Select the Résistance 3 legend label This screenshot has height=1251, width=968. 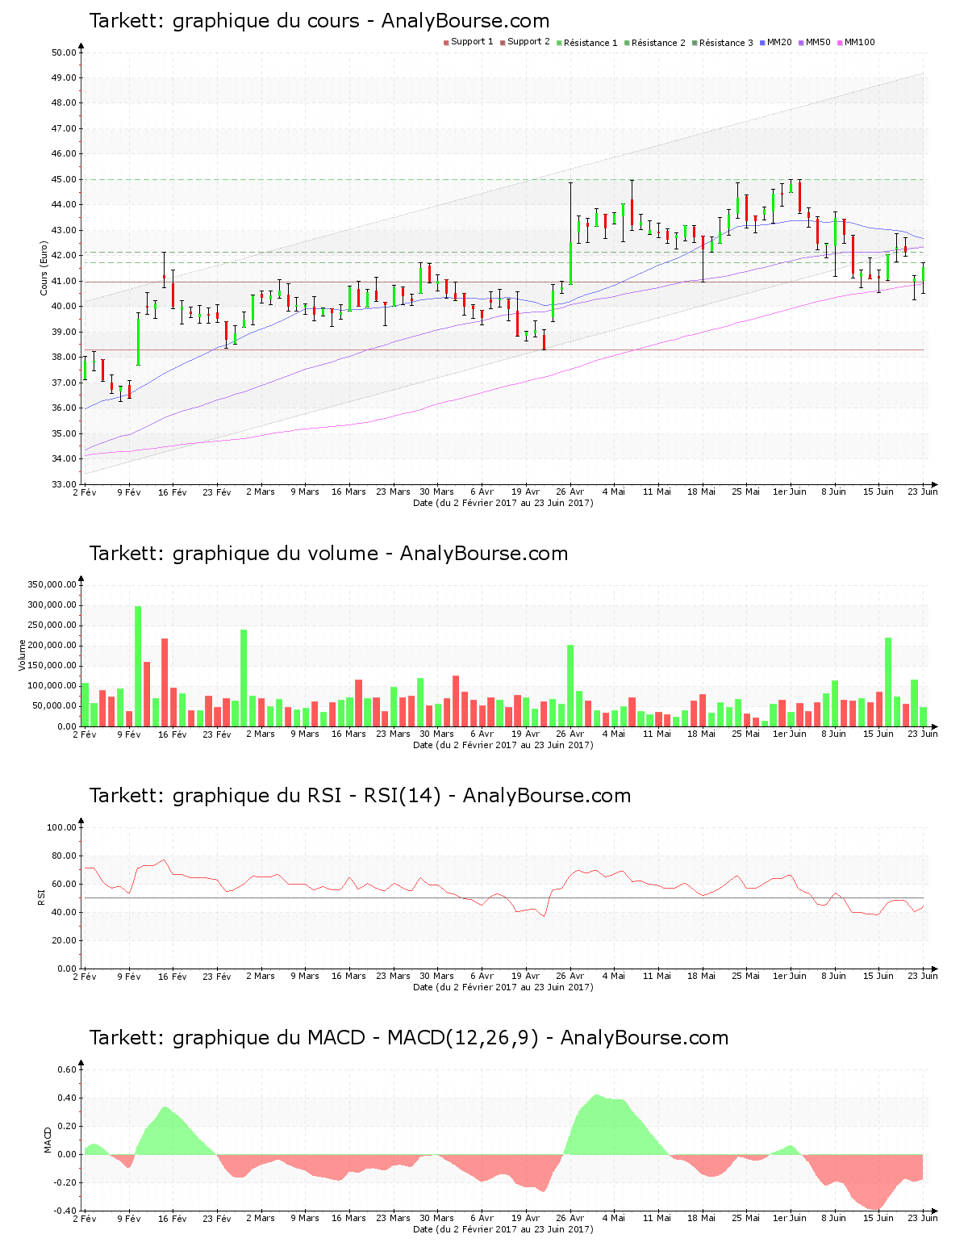(x=726, y=43)
